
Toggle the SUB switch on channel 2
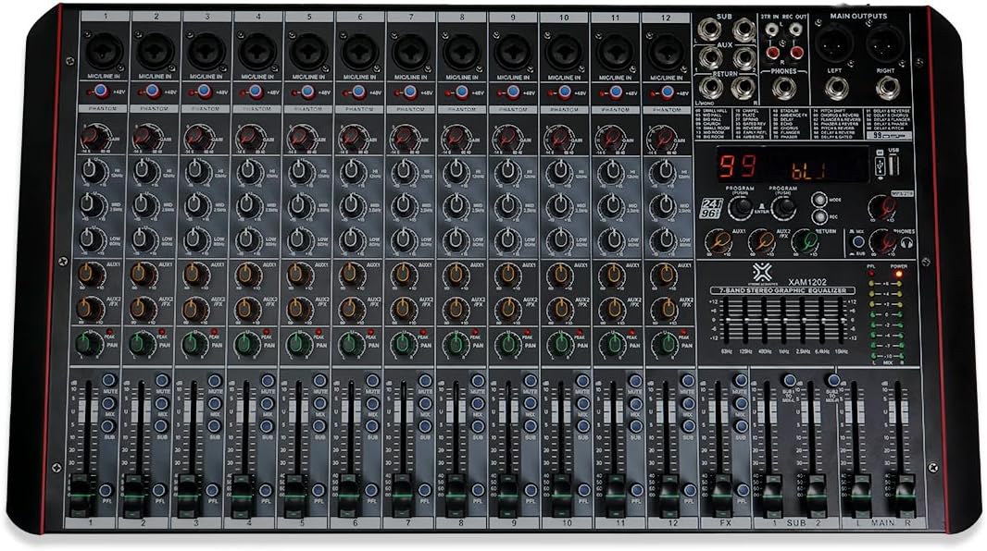(161, 425)
